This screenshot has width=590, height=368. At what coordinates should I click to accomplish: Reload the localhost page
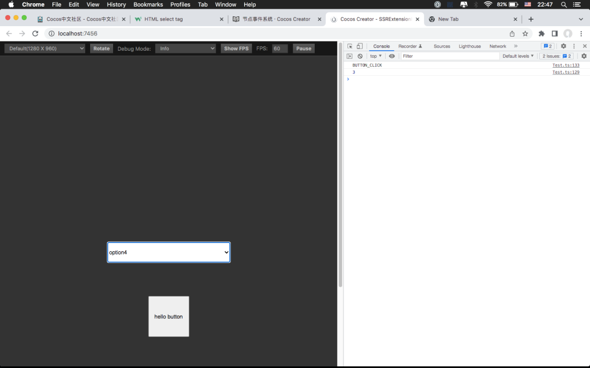click(x=36, y=33)
